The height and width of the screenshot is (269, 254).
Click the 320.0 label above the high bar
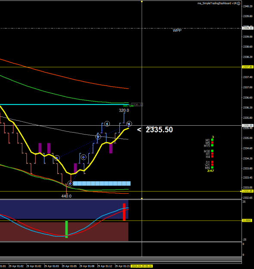point(124,111)
